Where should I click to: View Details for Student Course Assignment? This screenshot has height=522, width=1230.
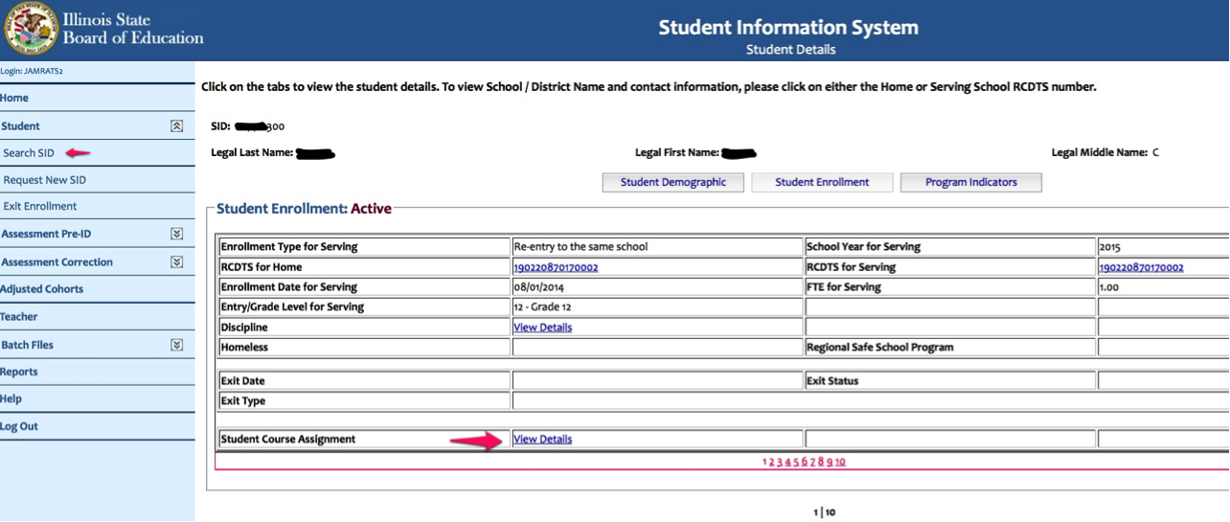tap(542, 440)
